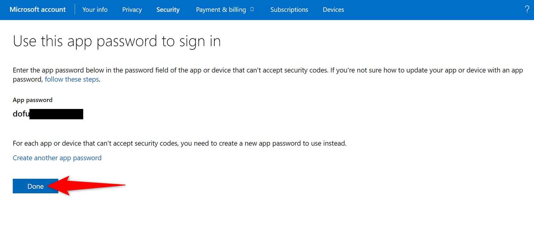The width and height of the screenshot is (534, 227).
Task: Click the 'App password' label
Action: [x=32, y=100]
